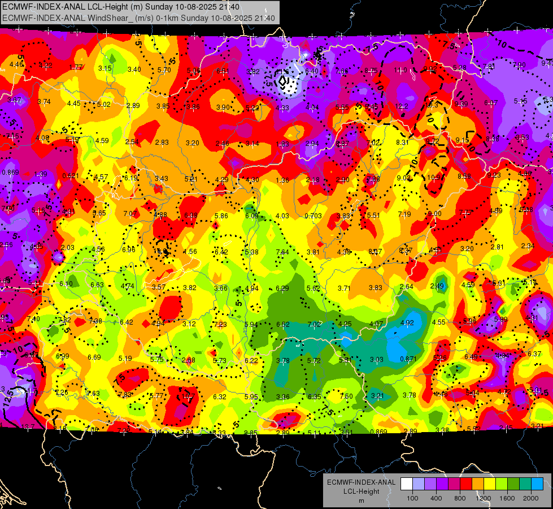The width and height of the screenshot is (553, 509).
Task: Click the '6.32' wind shear value
Action: [x=219, y=396]
